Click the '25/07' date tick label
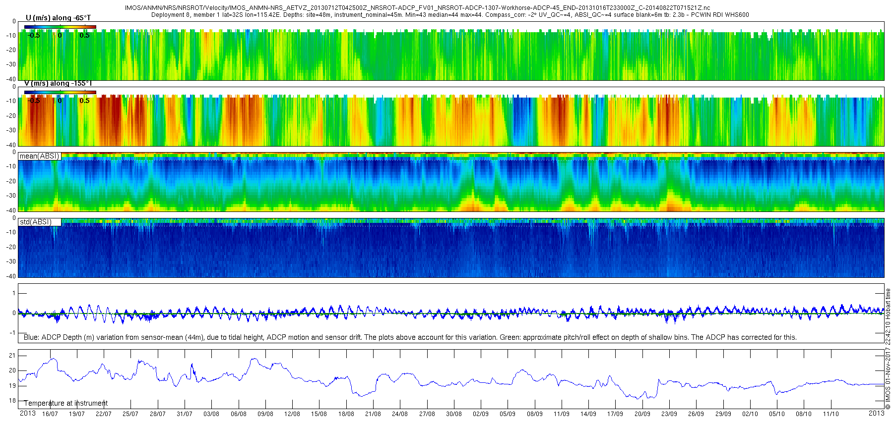This screenshot has width=893, height=421. 130,414
